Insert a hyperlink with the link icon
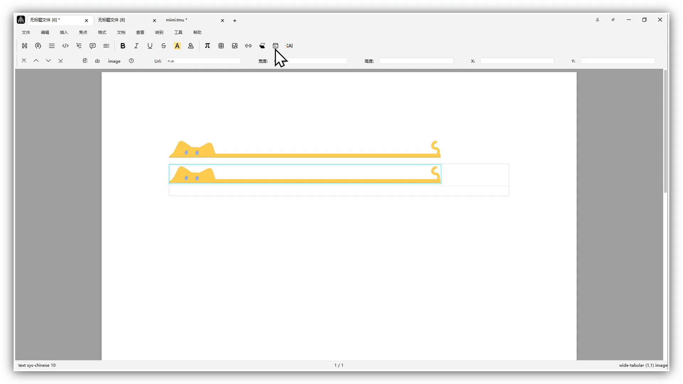This screenshot has height=384, width=683. (x=248, y=46)
